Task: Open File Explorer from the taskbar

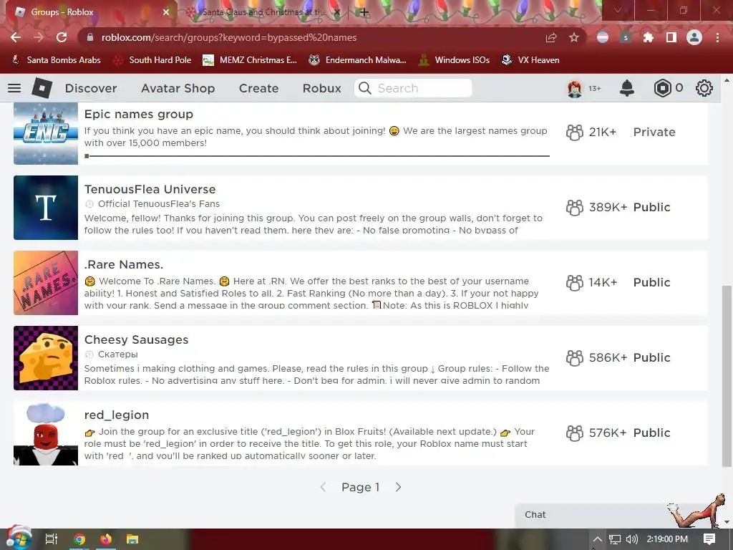Action: [x=132, y=539]
